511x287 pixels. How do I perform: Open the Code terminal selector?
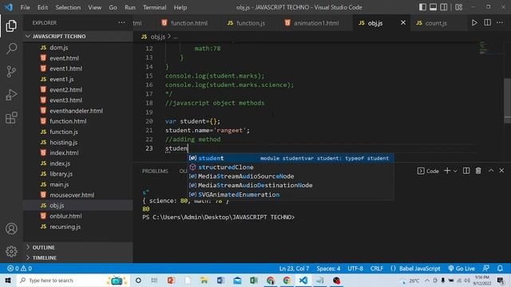point(428,171)
